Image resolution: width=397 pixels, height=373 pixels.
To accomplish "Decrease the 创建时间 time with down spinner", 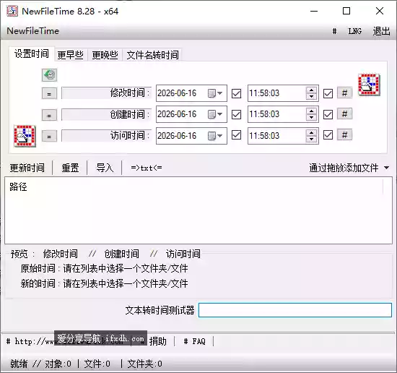I will click(311, 118).
